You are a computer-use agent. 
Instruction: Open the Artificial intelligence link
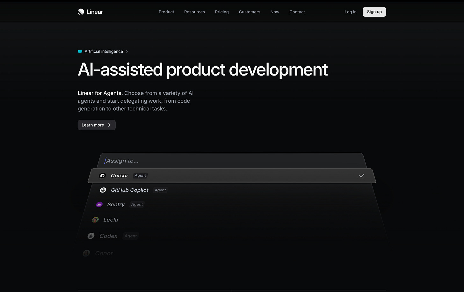pyautogui.click(x=104, y=51)
